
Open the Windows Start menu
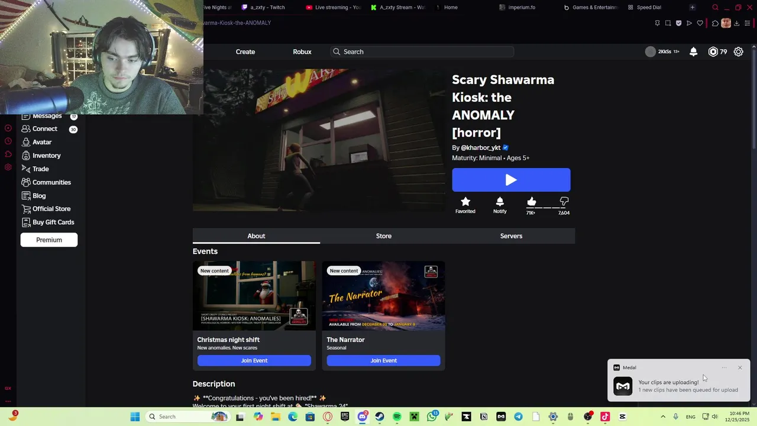pyautogui.click(x=135, y=417)
